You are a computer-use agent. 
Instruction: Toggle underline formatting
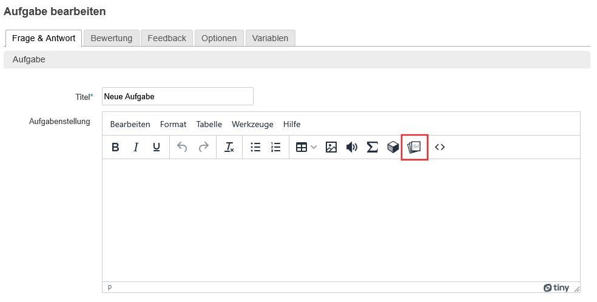156,147
